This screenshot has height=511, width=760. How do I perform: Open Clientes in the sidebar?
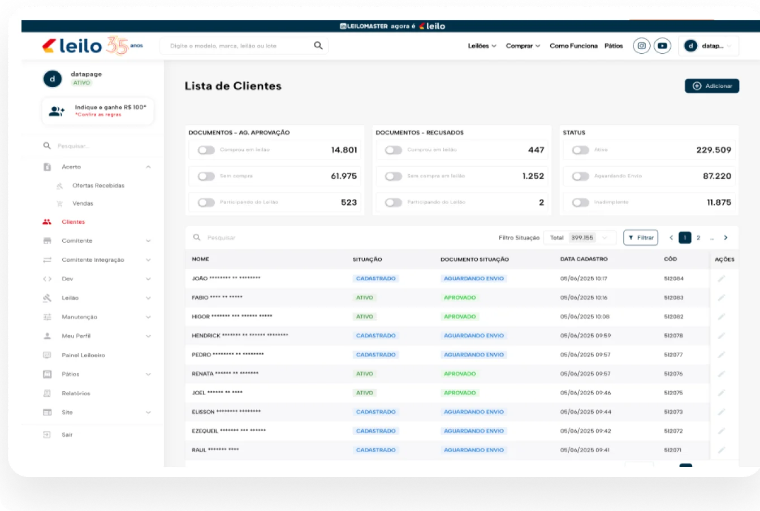click(73, 222)
